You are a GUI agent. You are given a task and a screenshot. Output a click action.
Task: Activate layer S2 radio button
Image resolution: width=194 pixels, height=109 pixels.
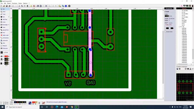[x=22, y=104]
